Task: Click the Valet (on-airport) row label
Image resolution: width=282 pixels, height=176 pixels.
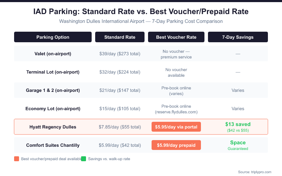Action: pyautogui.click(x=53, y=54)
